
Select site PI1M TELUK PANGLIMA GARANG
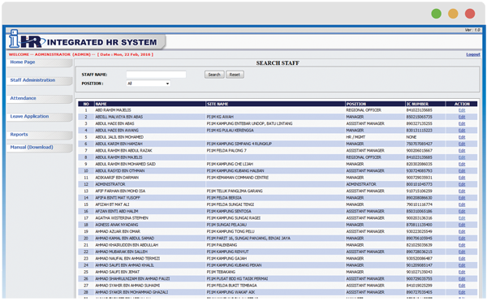click(235, 191)
